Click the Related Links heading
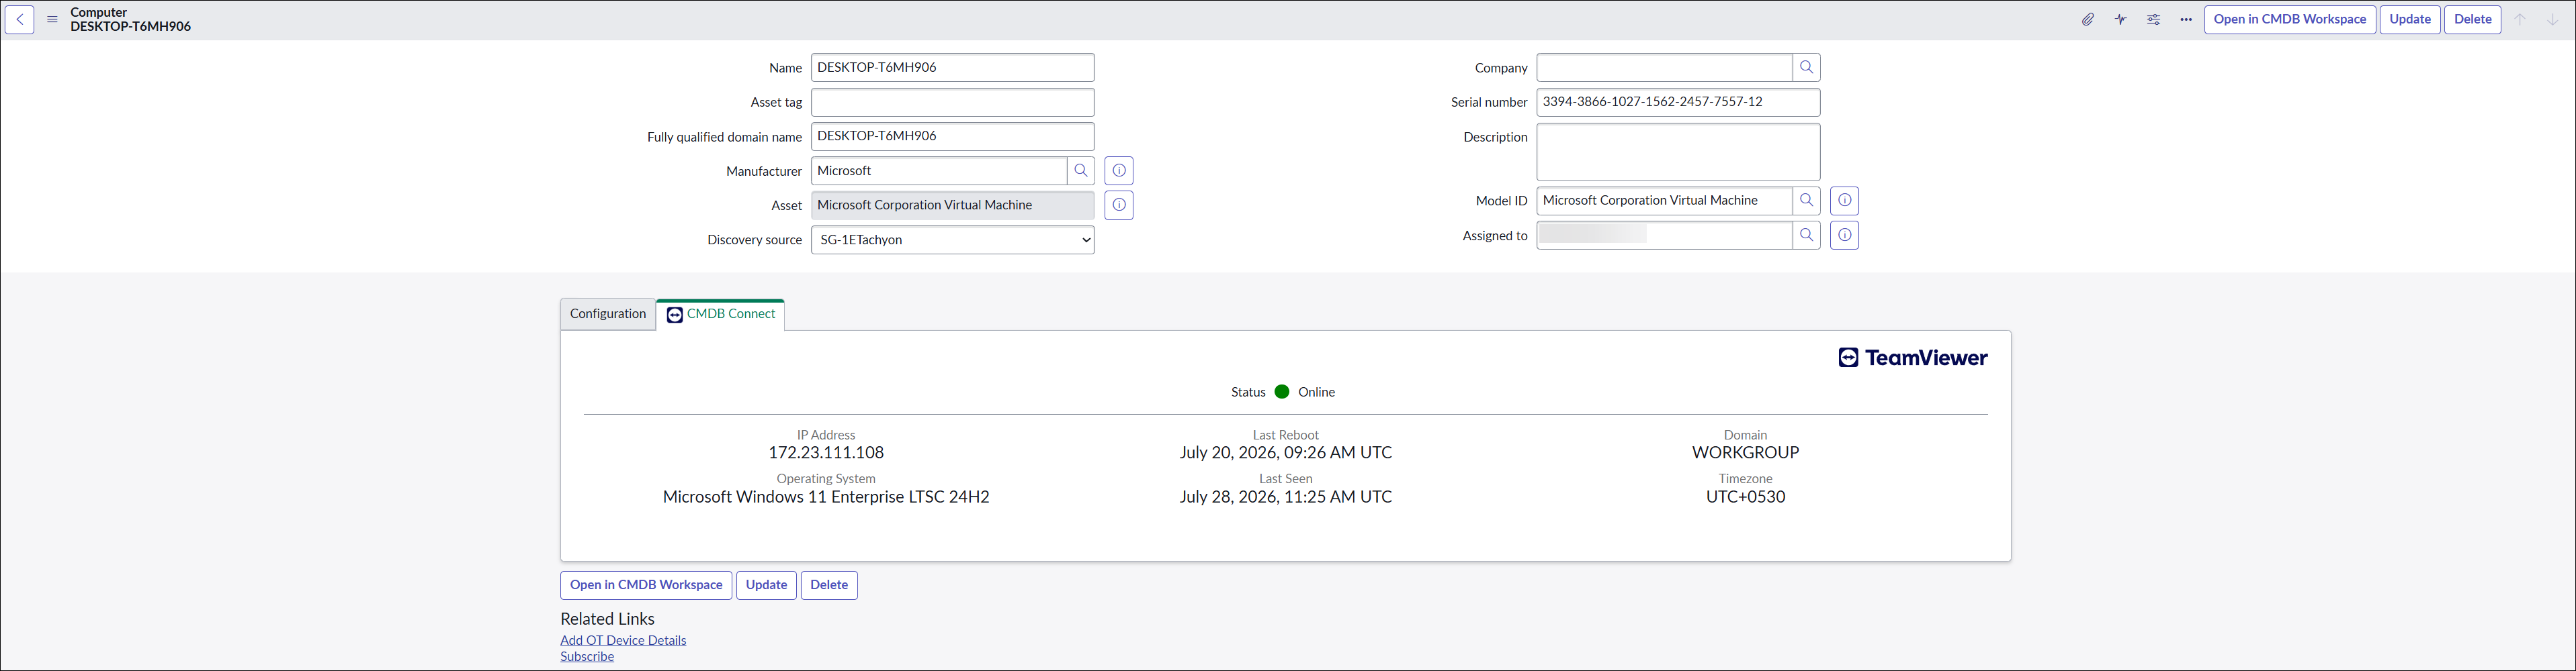This screenshot has width=2576, height=671. 607,619
